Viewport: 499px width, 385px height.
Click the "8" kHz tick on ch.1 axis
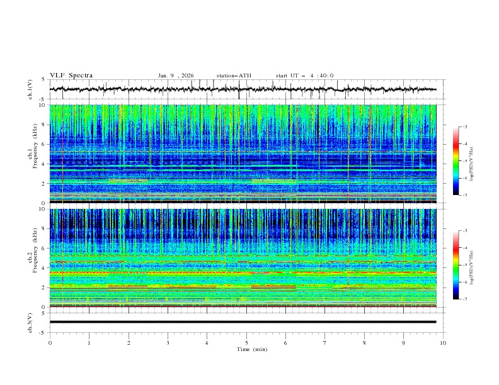pyautogui.click(x=44, y=125)
